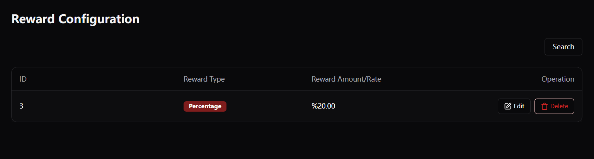Click the word Type in Reward Type header
Viewport: 594px width, 159px height.
click(216, 80)
